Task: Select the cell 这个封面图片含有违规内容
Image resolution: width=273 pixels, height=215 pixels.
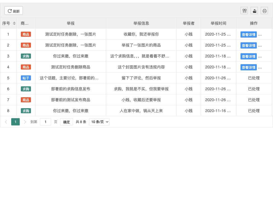Action: (141, 67)
